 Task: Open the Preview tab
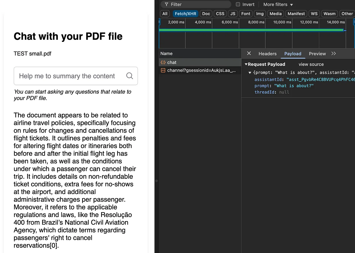click(317, 54)
